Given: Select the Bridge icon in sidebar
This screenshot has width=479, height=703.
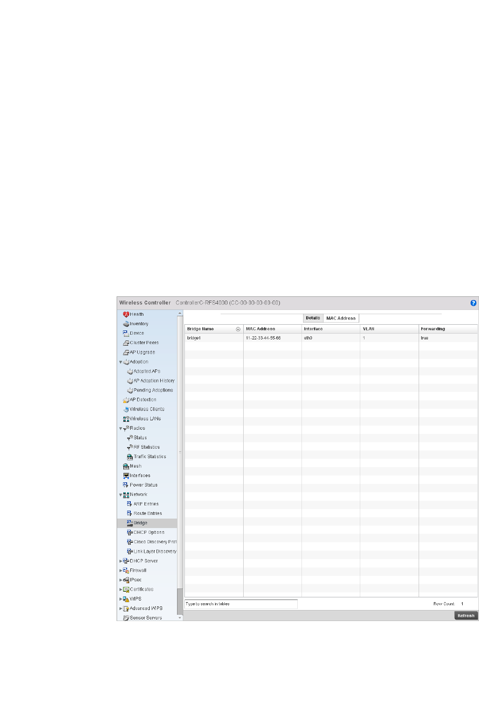Looking at the screenshot, I should tap(130, 523).
